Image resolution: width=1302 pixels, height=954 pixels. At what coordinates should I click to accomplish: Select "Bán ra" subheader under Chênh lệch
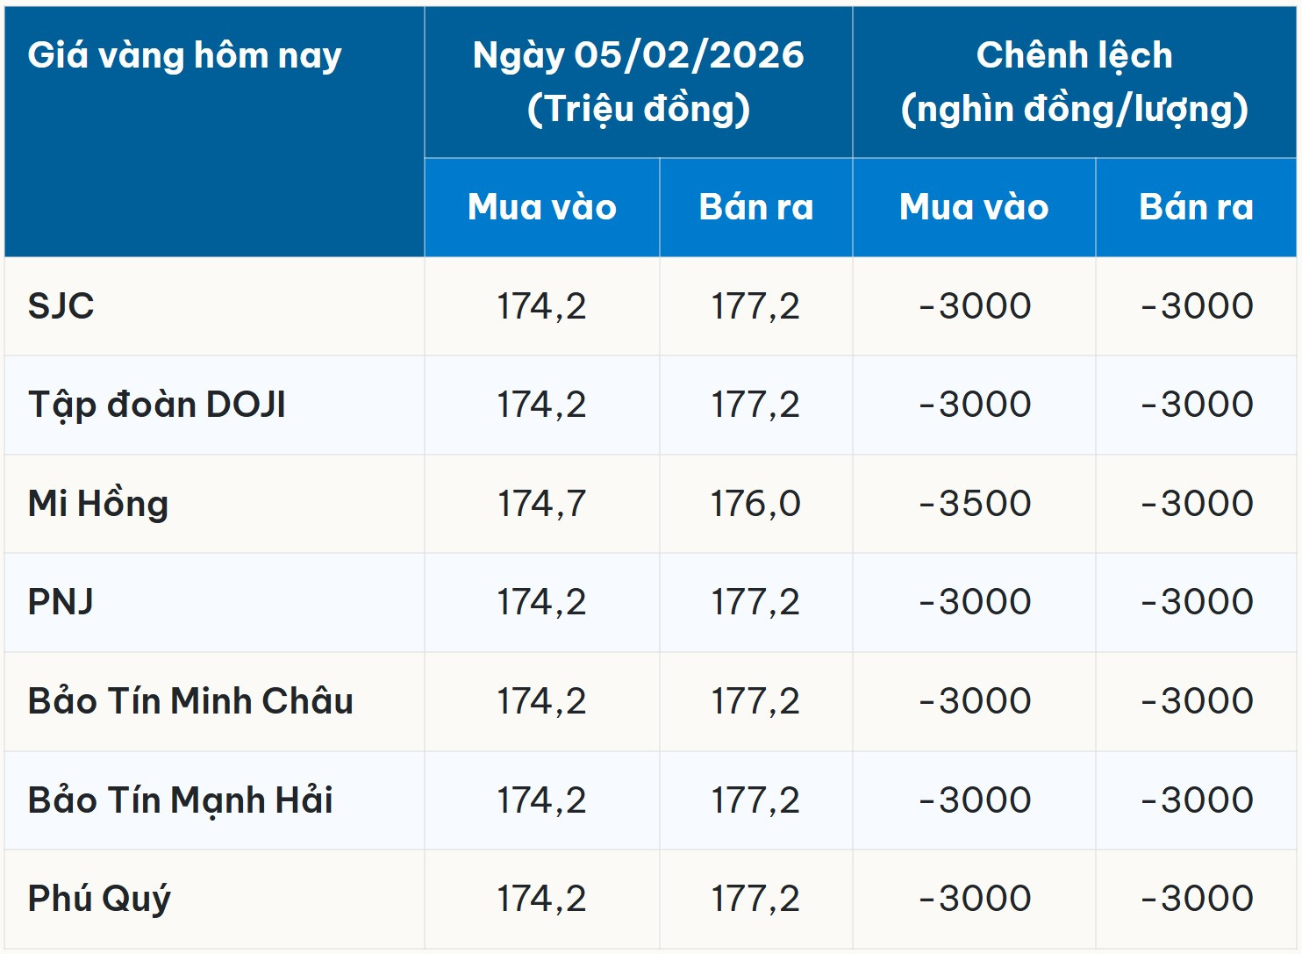pos(1196,207)
